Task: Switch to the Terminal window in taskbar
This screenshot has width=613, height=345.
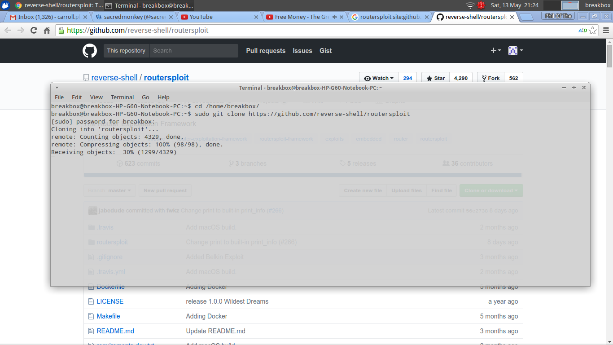Action: [149, 5]
